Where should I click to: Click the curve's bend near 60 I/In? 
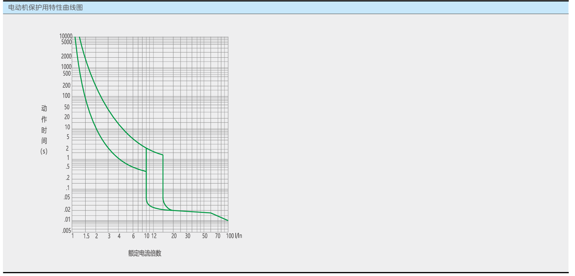[211, 213]
